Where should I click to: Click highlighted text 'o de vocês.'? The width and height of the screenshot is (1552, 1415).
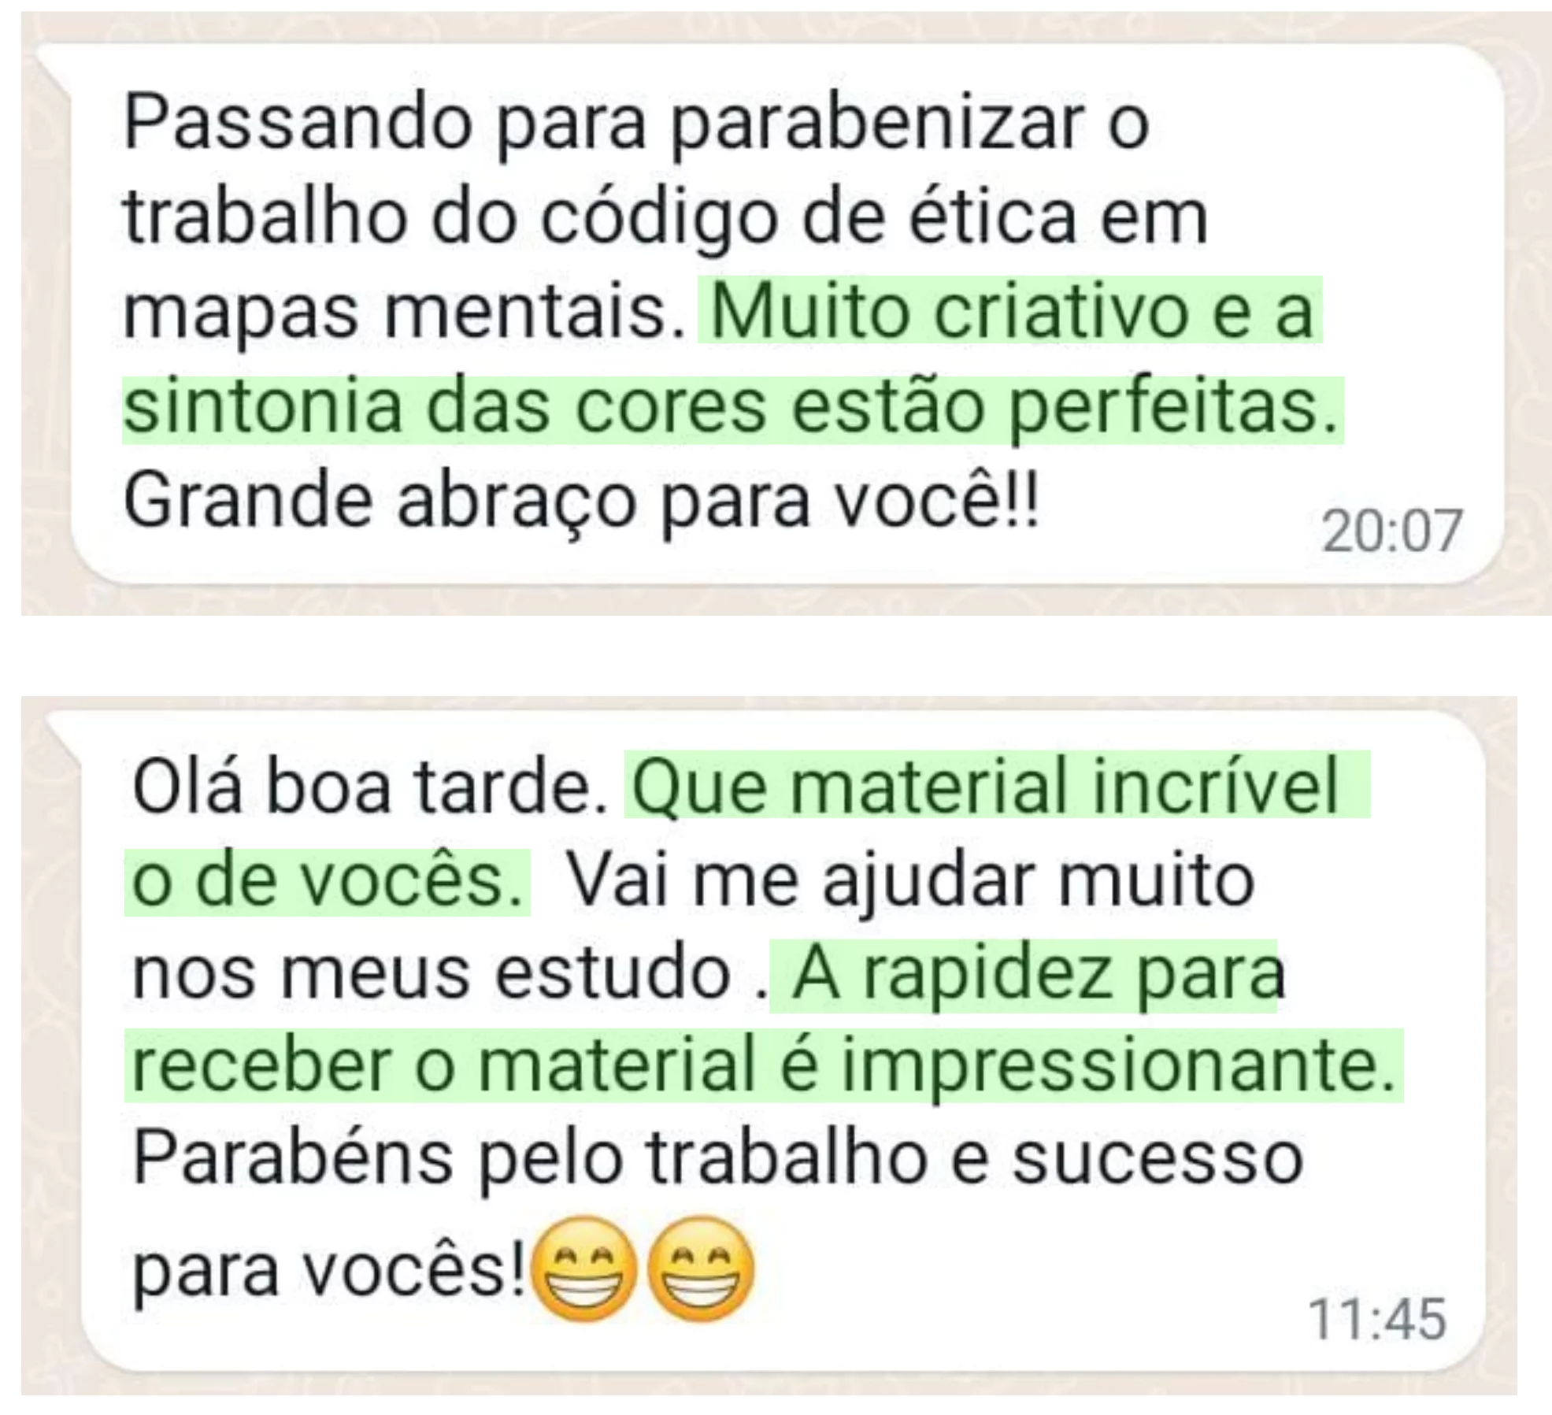pyautogui.click(x=327, y=880)
